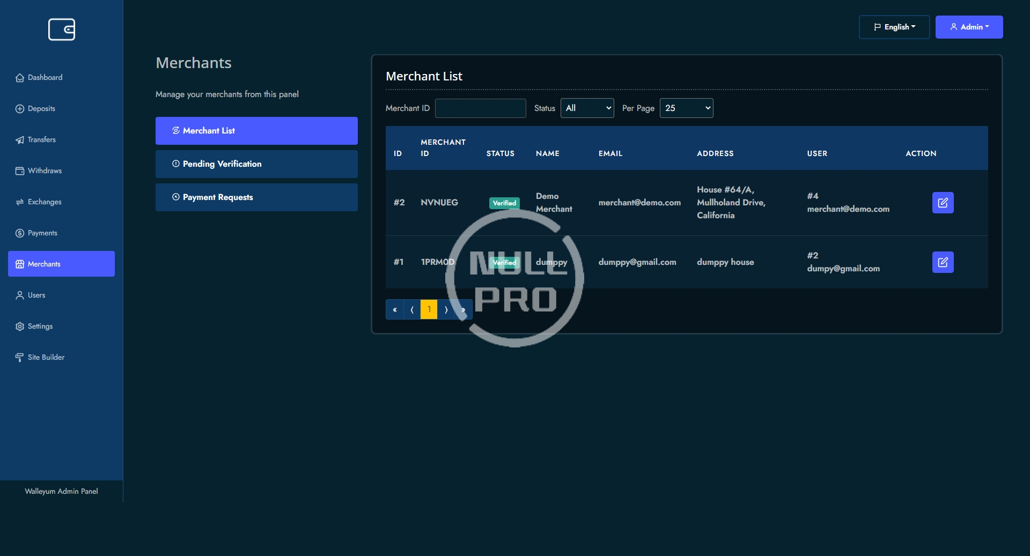Image resolution: width=1030 pixels, height=556 pixels.
Task: Select the Payment Requests tab
Action: [x=256, y=197]
